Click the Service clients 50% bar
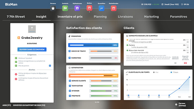The image size is (194, 109). tap(104, 81)
